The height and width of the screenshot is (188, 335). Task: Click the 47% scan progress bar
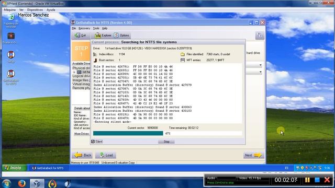coord(167,134)
